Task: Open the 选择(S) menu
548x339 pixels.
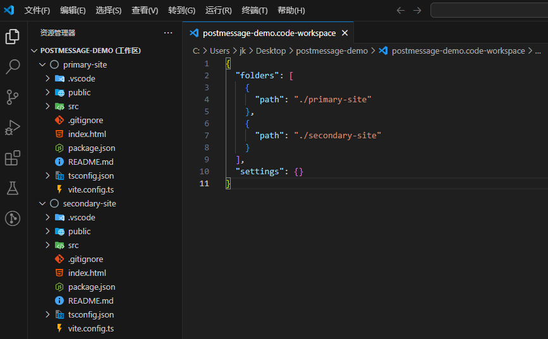Action: click(x=108, y=11)
